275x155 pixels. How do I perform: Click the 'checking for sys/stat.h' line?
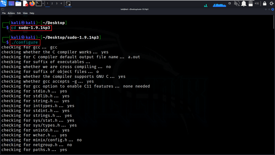click(38, 121)
